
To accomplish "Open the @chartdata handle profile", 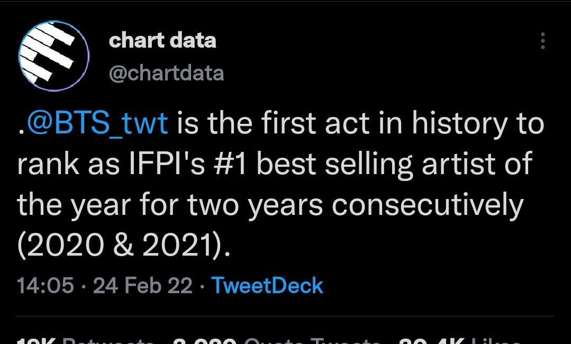I will pyautogui.click(x=166, y=73).
